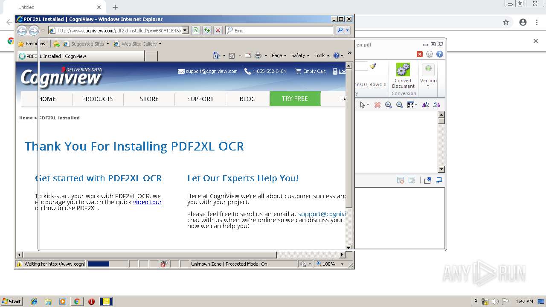Stop loading the page
Image resolution: width=546 pixels, height=307 pixels.
(218, 30)
